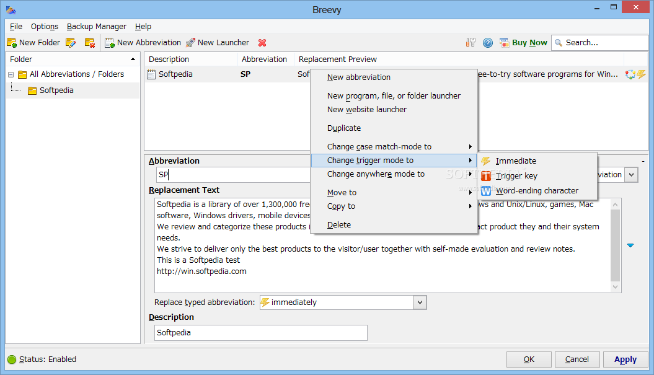Choose New website launcher menu entry
This screenshot has height=375, width=654.
tap(394, 110)
